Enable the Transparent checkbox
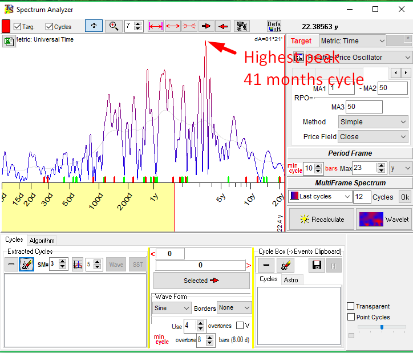This screenshot has width=413, height=353. [351, 306]
